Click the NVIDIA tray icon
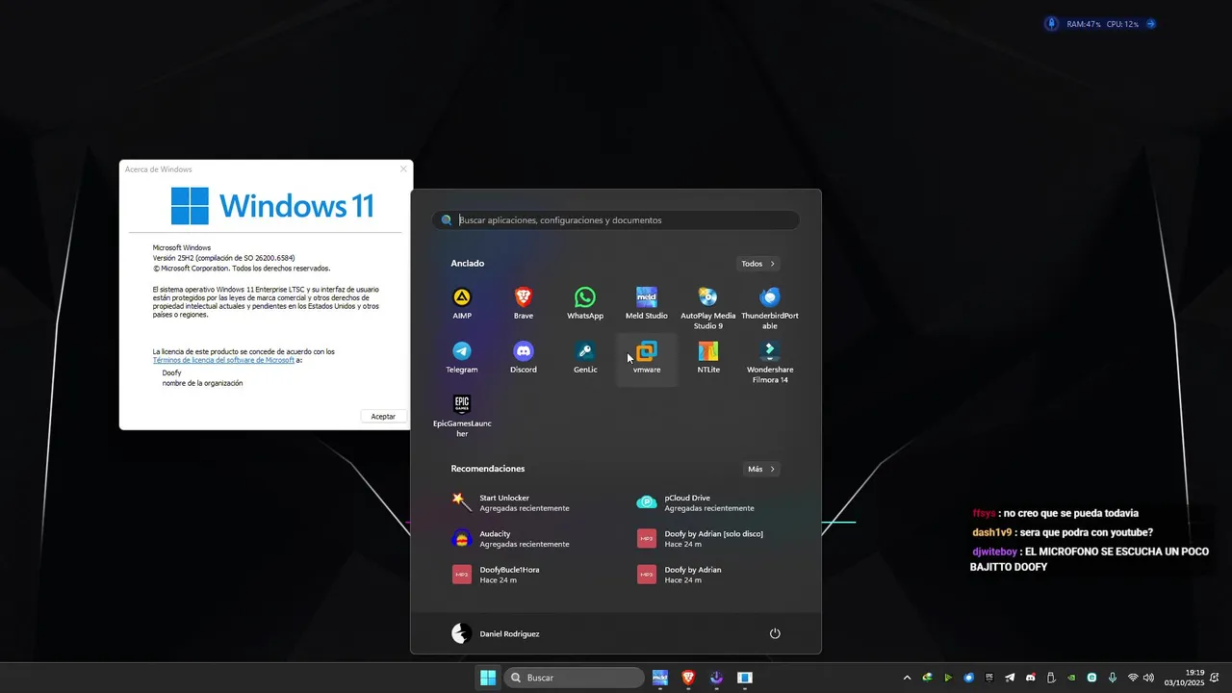 1071,678
